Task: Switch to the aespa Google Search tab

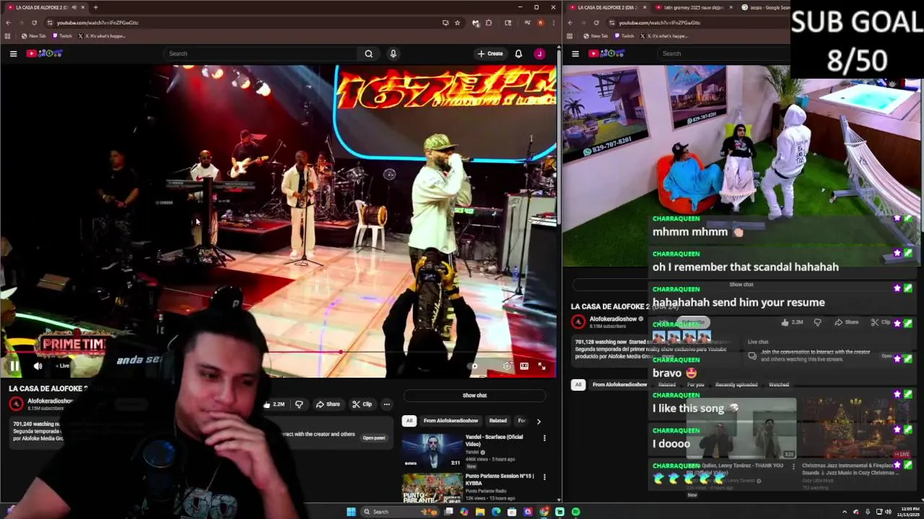Action: tap(767, 7)
